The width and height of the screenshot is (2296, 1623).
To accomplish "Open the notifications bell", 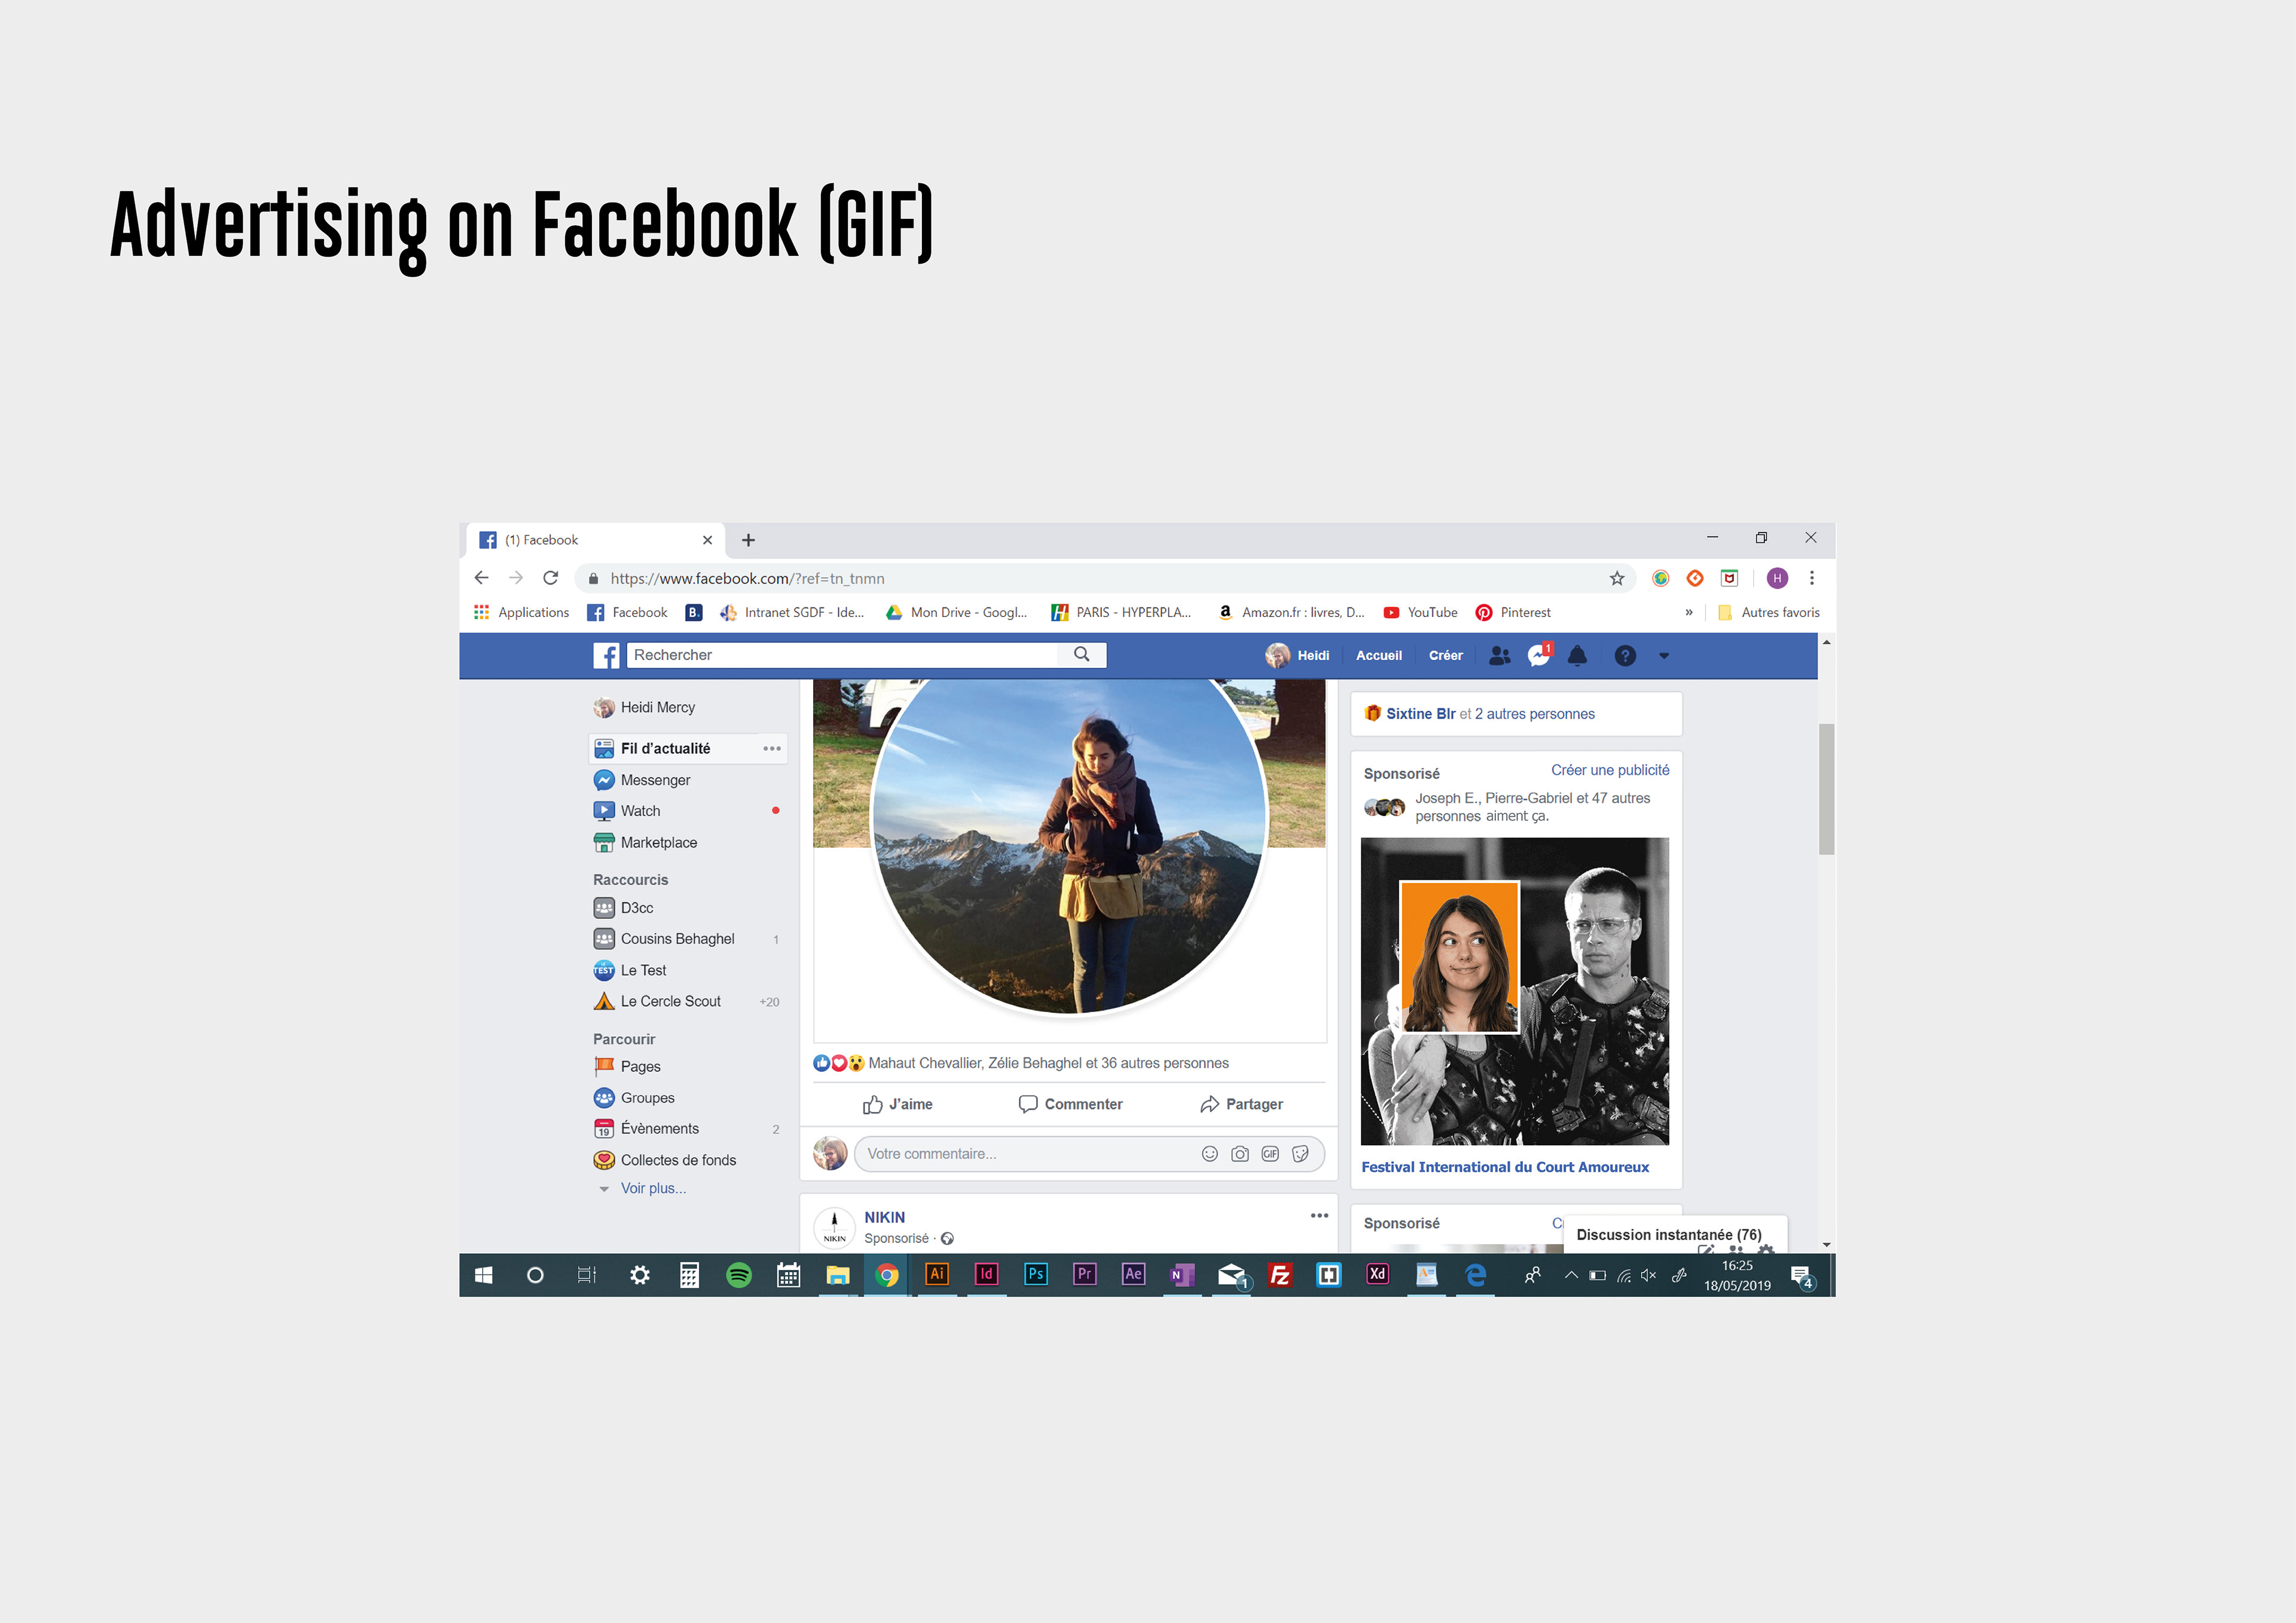I will click(x=1578, y=656).
